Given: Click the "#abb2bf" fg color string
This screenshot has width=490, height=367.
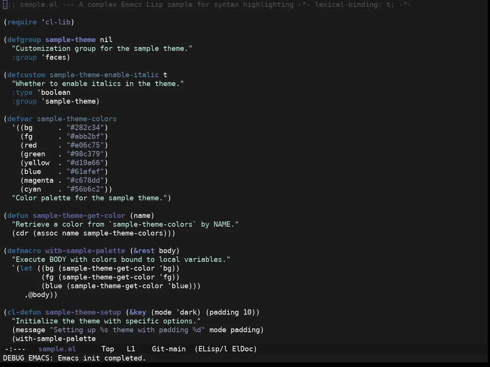Looking at the screenshot, I should pos(85,136).
